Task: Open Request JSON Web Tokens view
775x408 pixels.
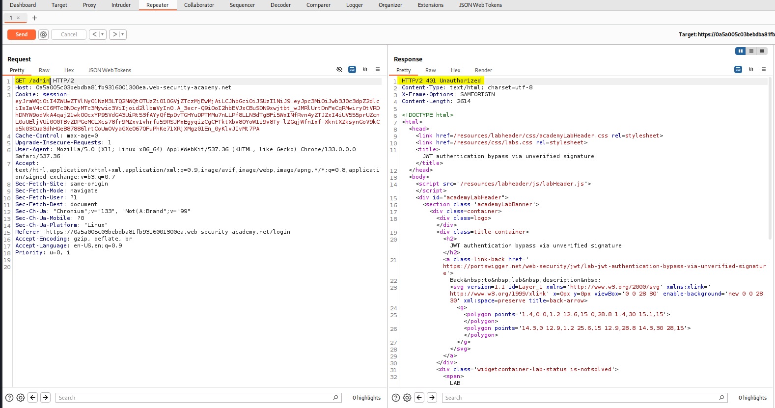Action: pos(110,70)
